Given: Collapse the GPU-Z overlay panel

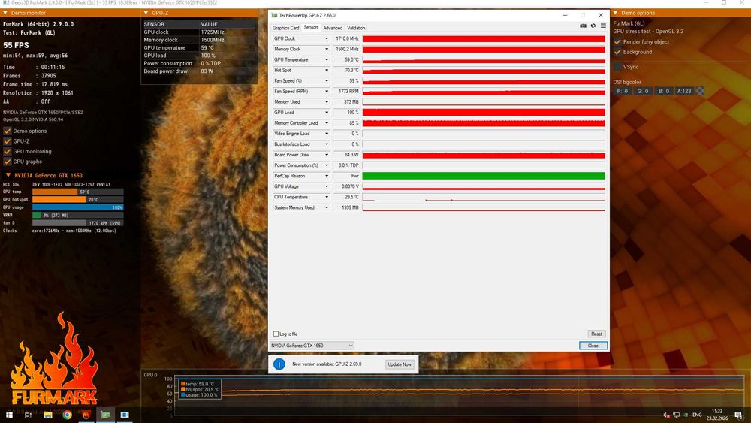Looking at the screenshot, I should click(146, 13).
